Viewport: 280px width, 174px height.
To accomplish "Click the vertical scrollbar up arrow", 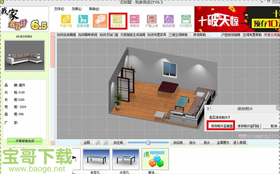I will pos(53,34).
